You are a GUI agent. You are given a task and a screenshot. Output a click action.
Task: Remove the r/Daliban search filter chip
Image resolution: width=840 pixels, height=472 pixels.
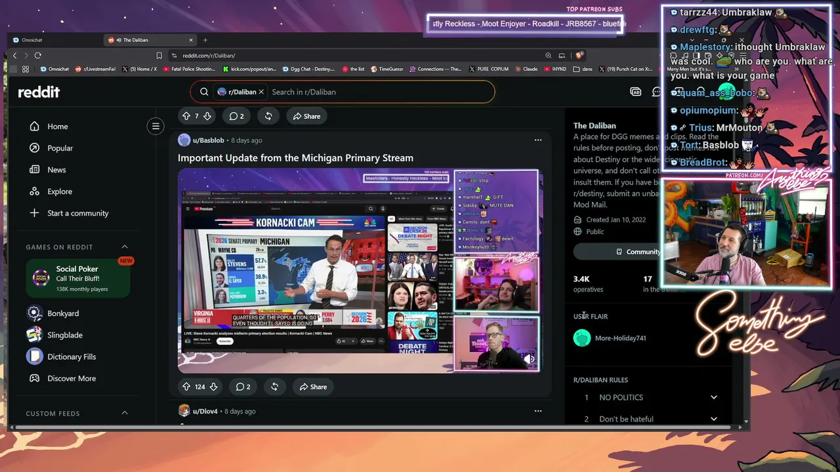(x=261, y=92)
